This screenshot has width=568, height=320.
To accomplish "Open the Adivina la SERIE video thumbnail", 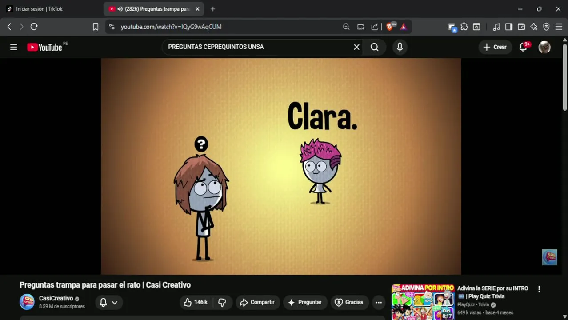I will 423,302.
